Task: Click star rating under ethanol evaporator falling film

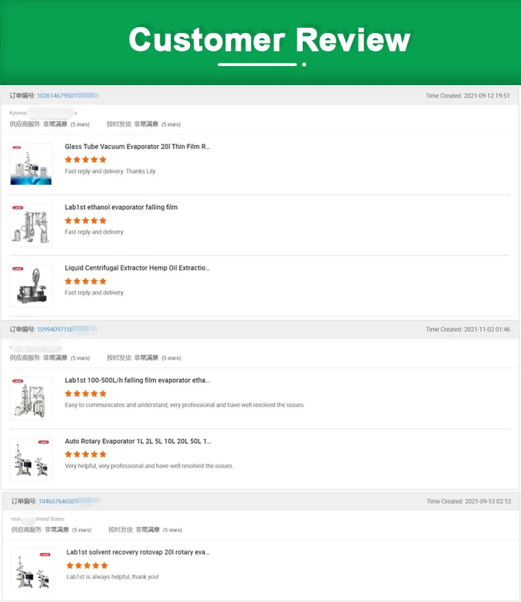Action: pos(85,220)
